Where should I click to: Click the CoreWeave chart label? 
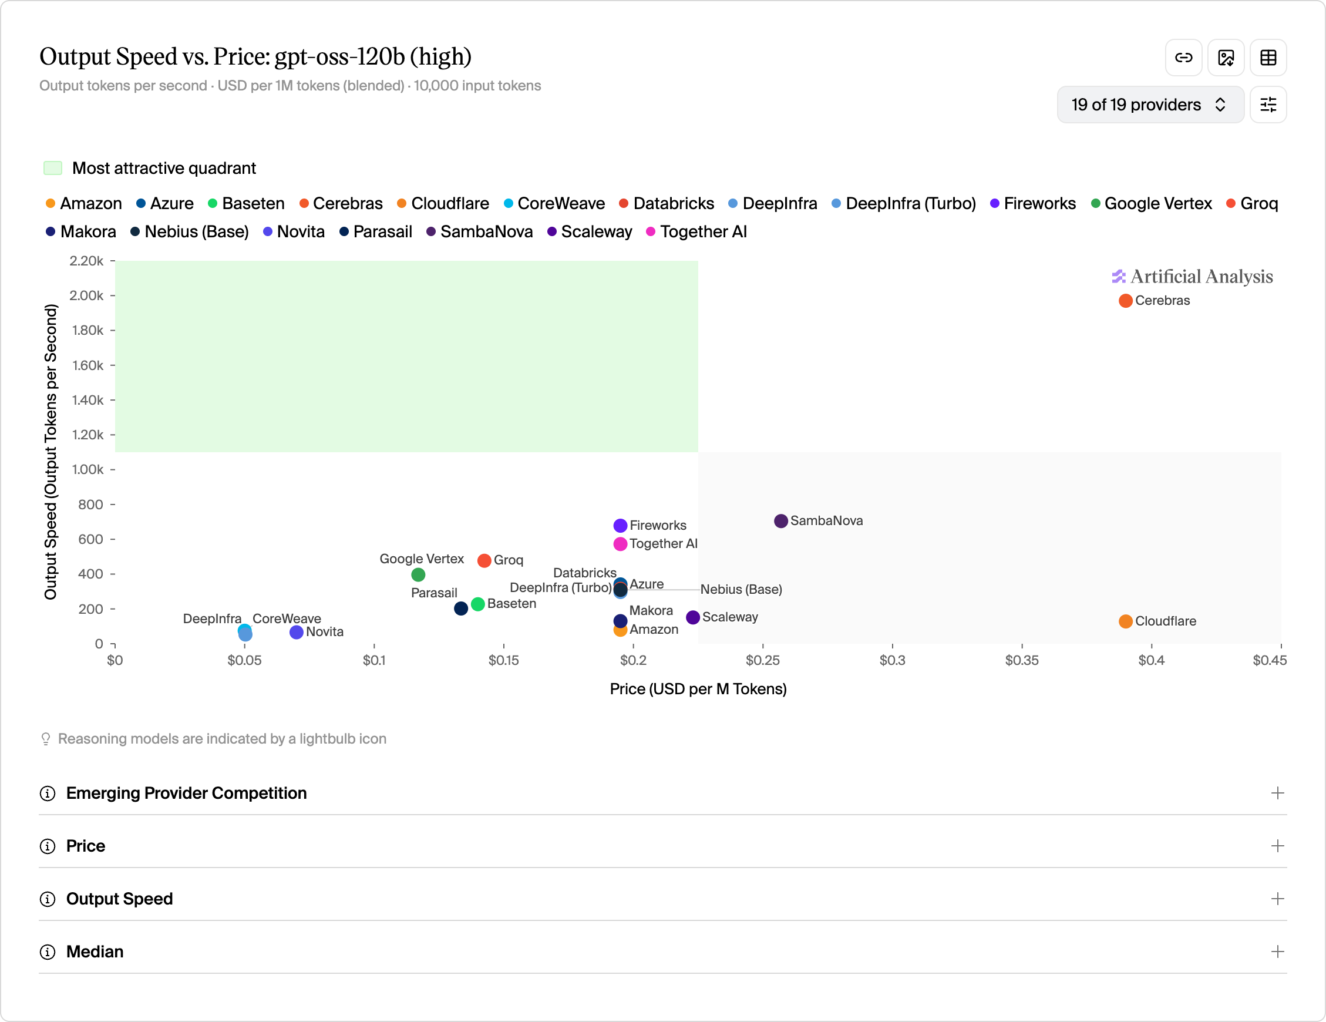pyautogui.click(x=287, y=618)
